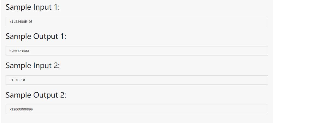Click the -1.2E+10 input value
The height and width of the screenshot is (123, 320).
[x=17, y=80]
